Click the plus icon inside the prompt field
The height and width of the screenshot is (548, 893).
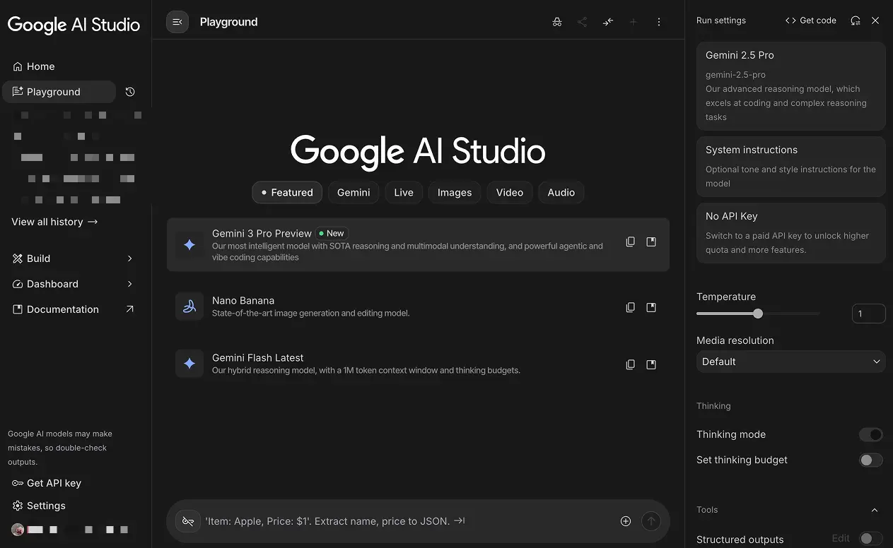coord(625,520)
